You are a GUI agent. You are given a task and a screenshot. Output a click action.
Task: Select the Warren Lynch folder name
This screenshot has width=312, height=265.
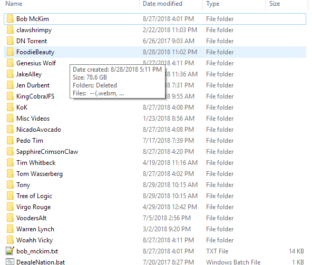[x=35, y=229]
